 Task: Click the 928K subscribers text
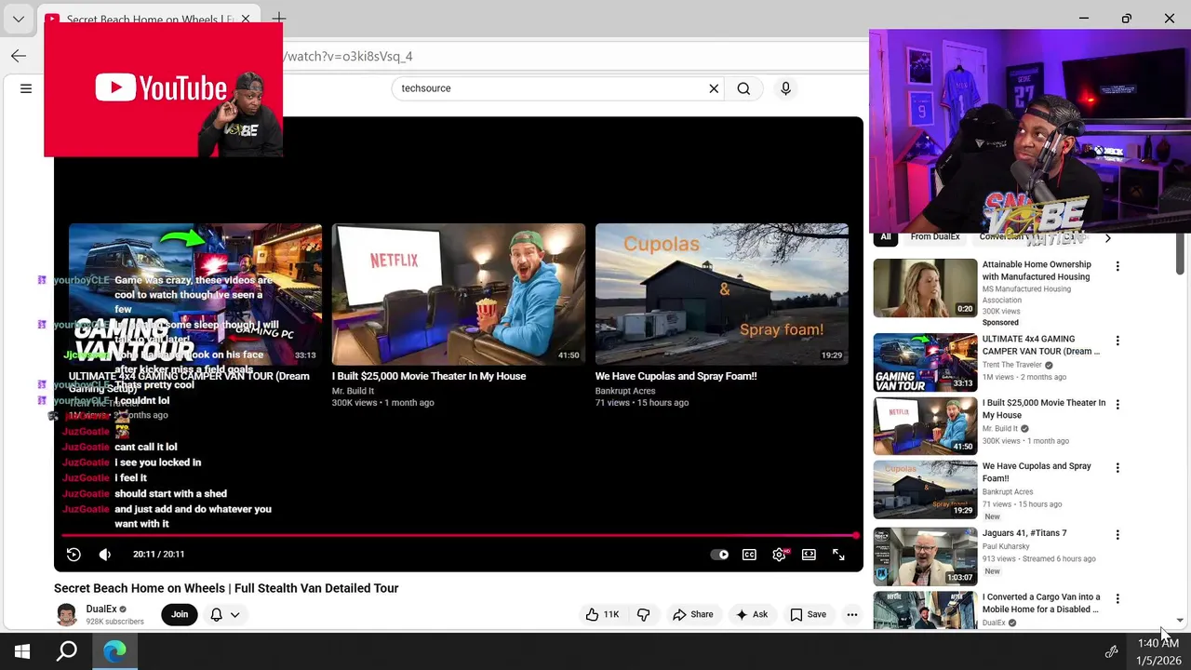pyautogui.click(x=115, y=622)
